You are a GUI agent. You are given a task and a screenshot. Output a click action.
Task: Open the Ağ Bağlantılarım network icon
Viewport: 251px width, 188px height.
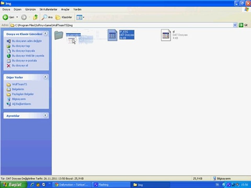point(9,104)
